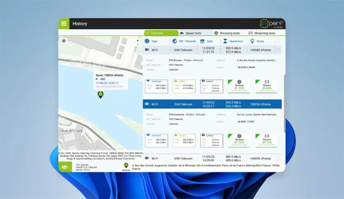Check the 11/23/22 result row checkbox
Image resolution: width=344 pixels, height=199 pixels.
pyautogui.click(x=278, y=50)
